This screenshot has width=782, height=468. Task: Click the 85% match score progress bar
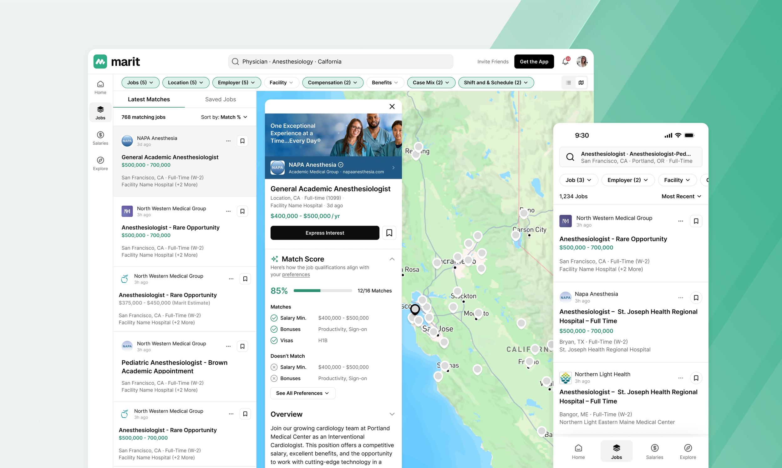point(322,290)
